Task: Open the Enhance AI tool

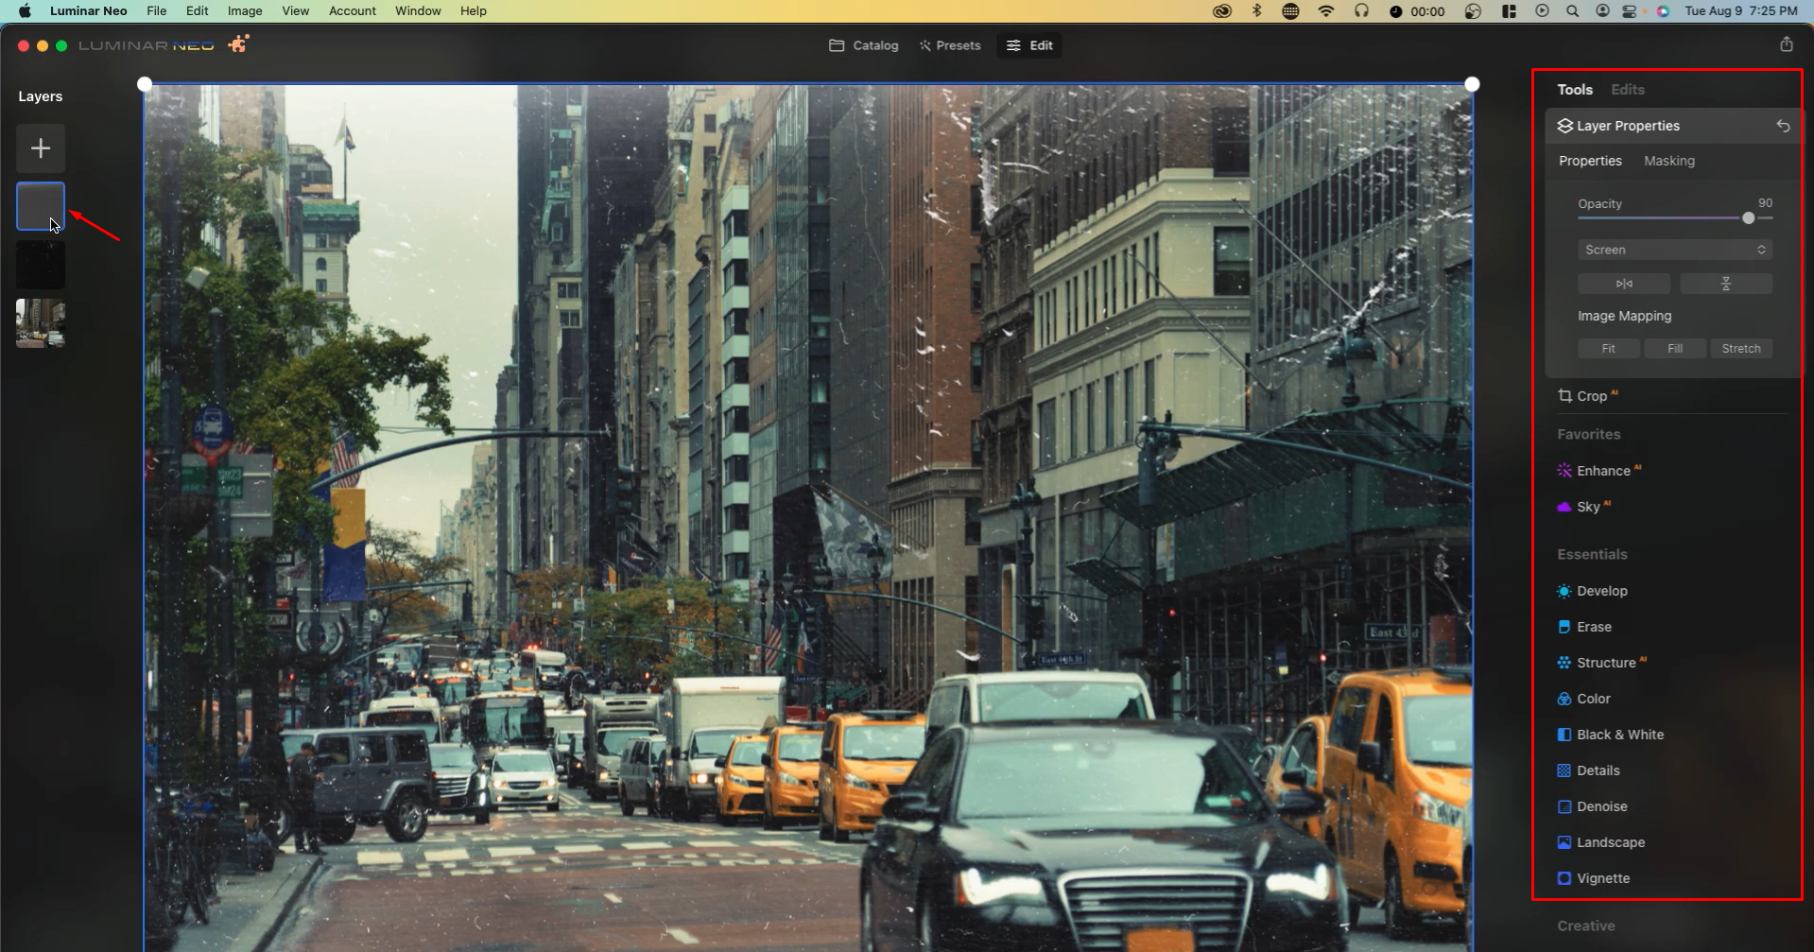Action: 1599,471
